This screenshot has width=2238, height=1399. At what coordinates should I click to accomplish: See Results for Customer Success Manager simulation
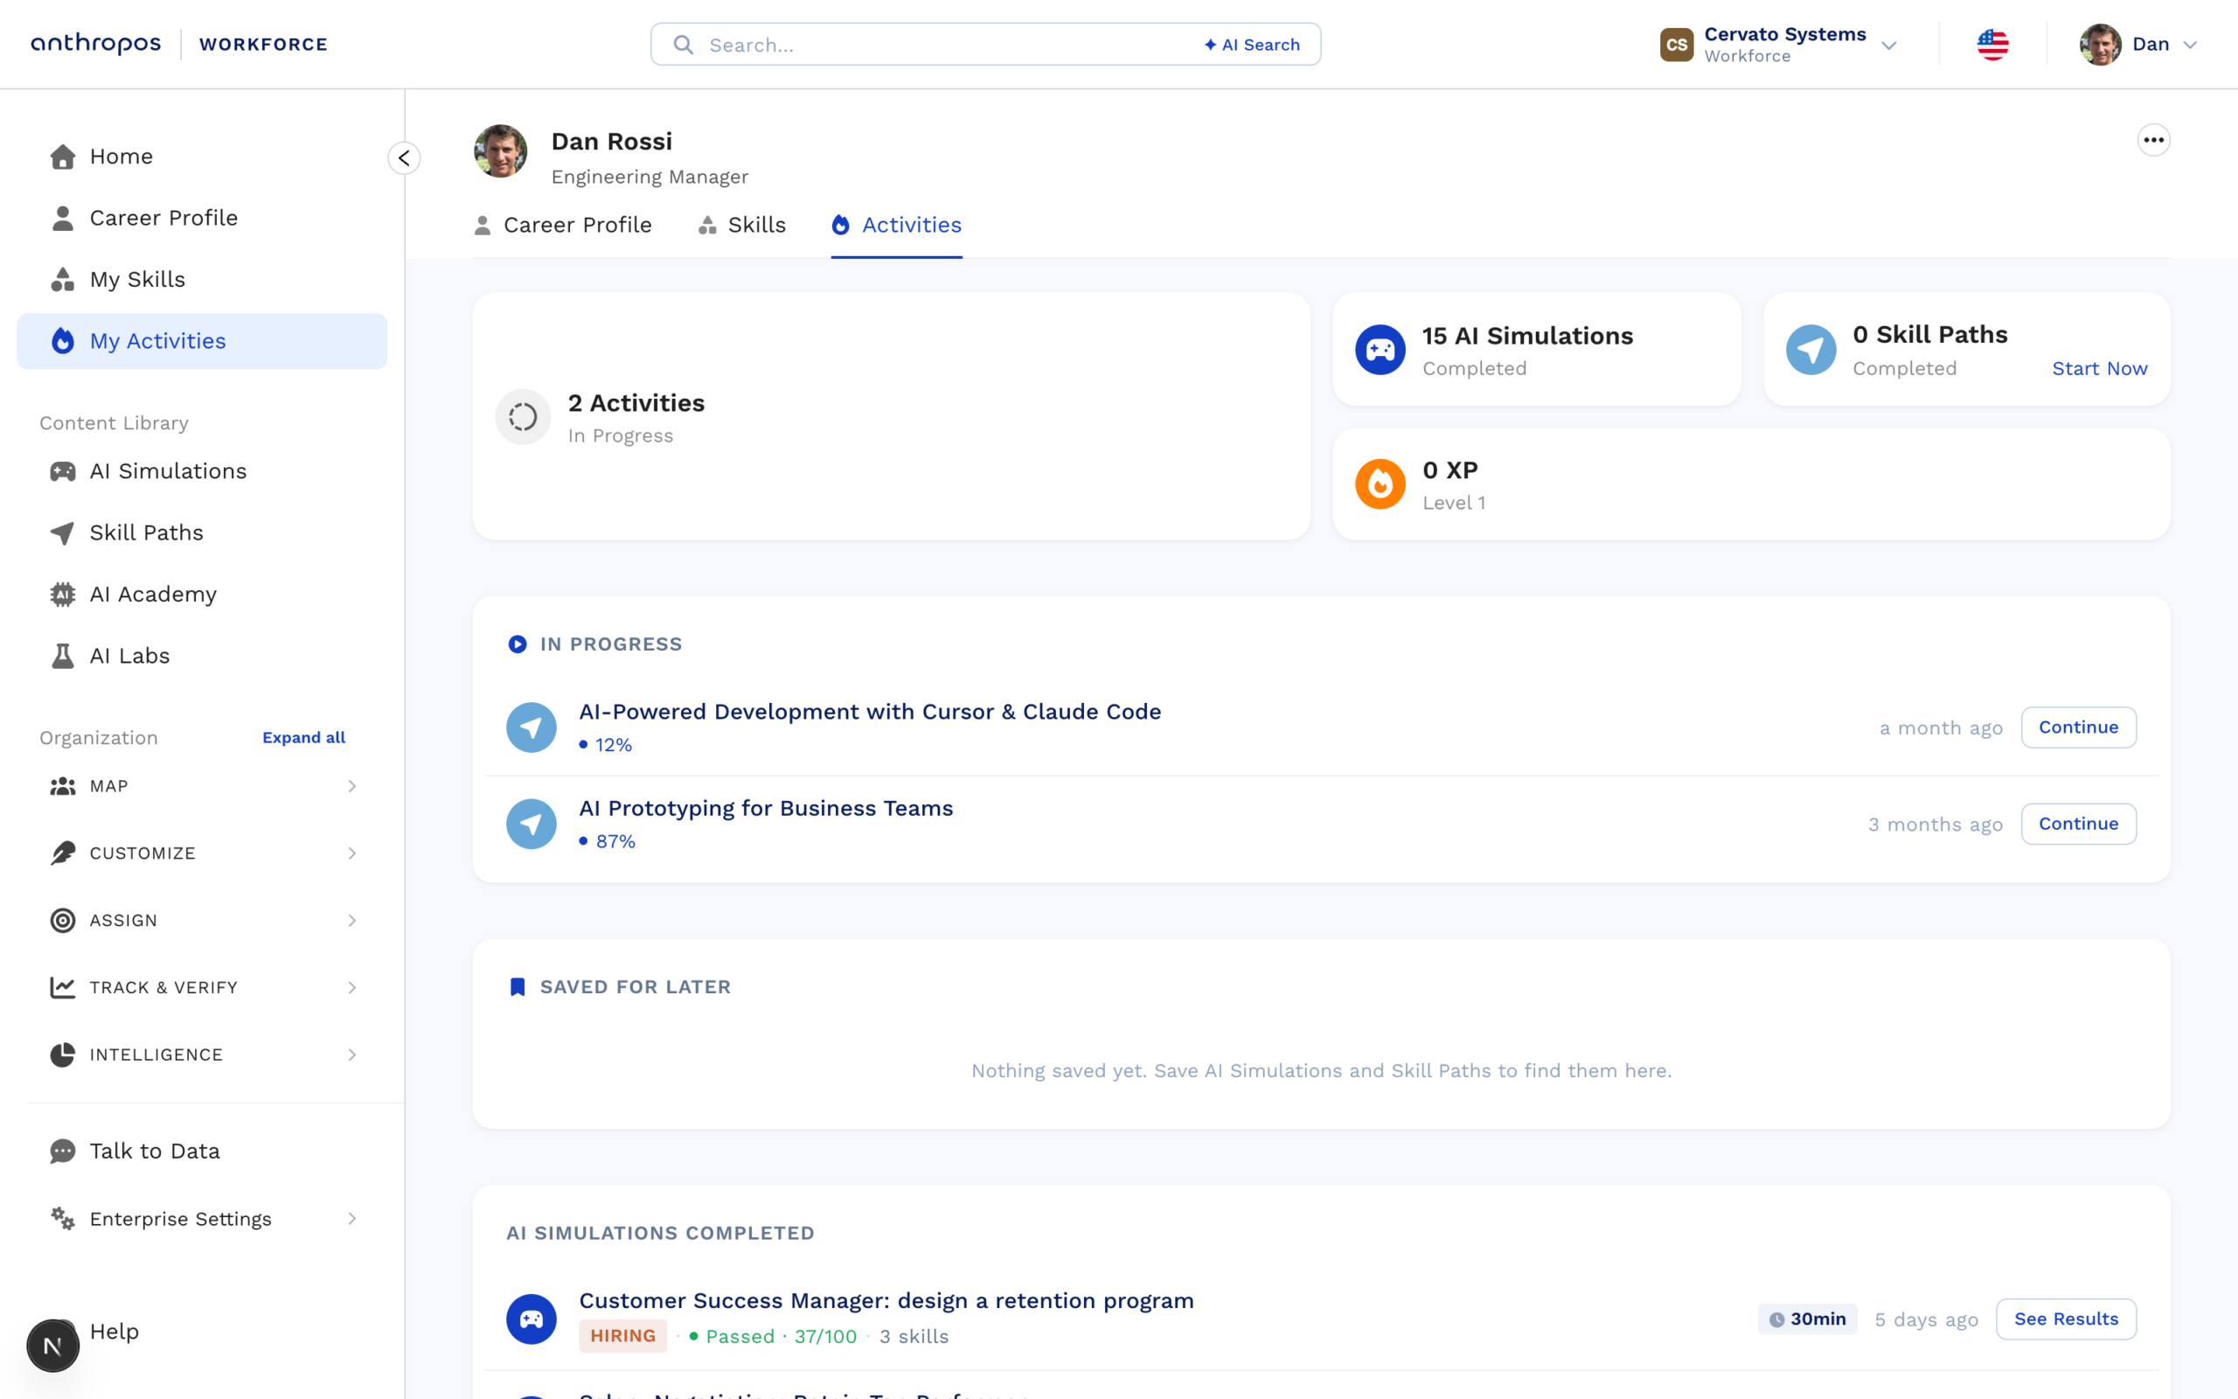[2066, 1319]
